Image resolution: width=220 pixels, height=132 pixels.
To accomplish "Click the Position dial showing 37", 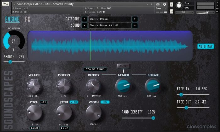I will pyautogui.click(x=14, y=40).
